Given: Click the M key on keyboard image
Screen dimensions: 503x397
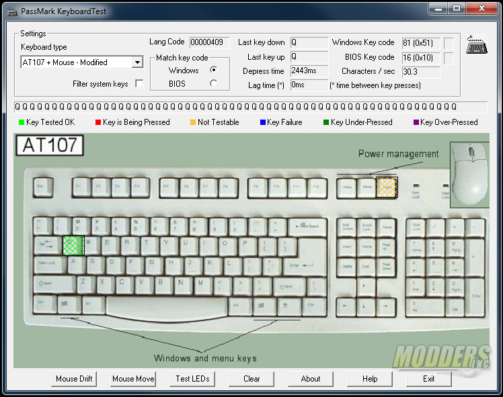Looking at the screenshot, I should tap(203, 285).
